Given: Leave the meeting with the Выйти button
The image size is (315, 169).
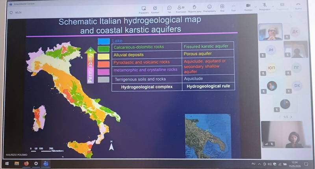Looking at the screenshot, I should pyautogui.click(x=298, y=6).
